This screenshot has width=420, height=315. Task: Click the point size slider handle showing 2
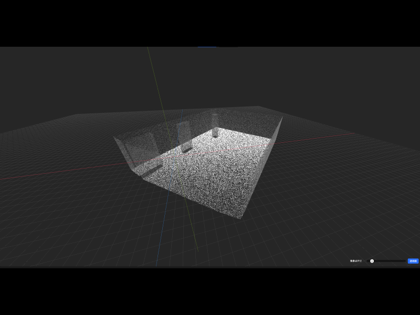pos(372,260)
